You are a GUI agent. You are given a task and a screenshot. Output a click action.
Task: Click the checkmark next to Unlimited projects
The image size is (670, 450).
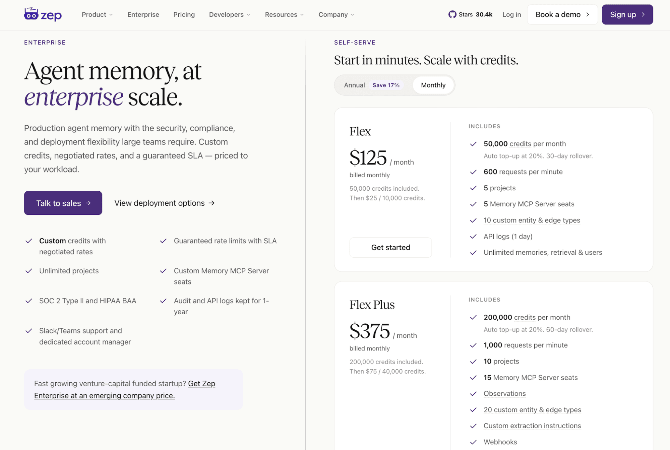pyautogui.click(x=29, y=271)
